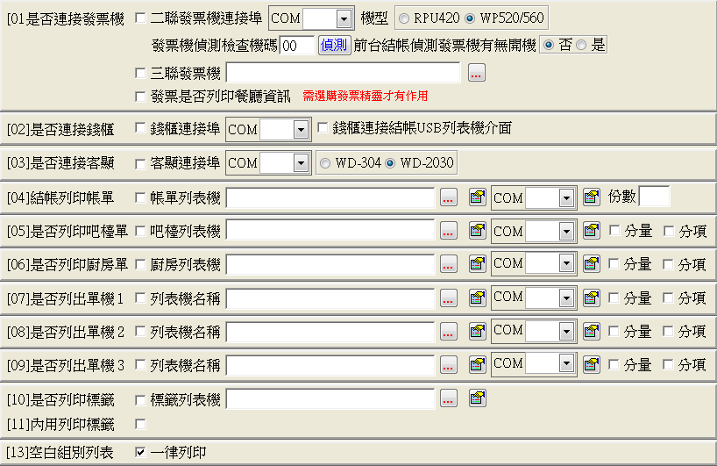Viewport: 717px width, 466px height.
Task: Click the 份數 copies input field
Action: (x=654, y=197)
